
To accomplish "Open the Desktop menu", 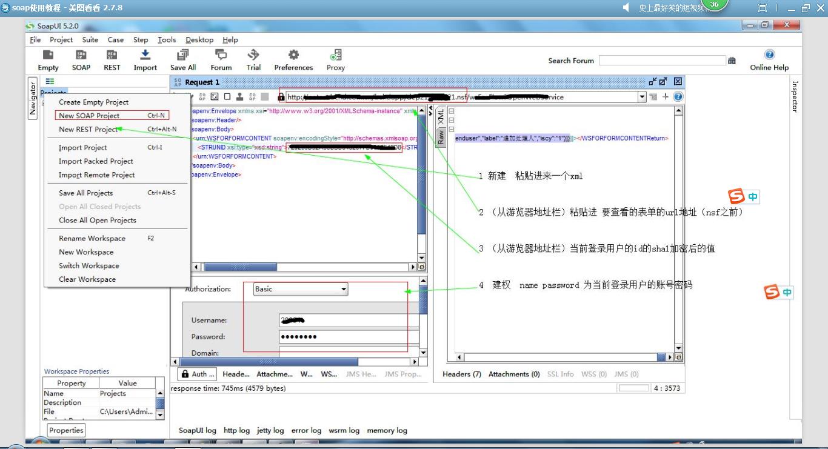I will (199, 39).
